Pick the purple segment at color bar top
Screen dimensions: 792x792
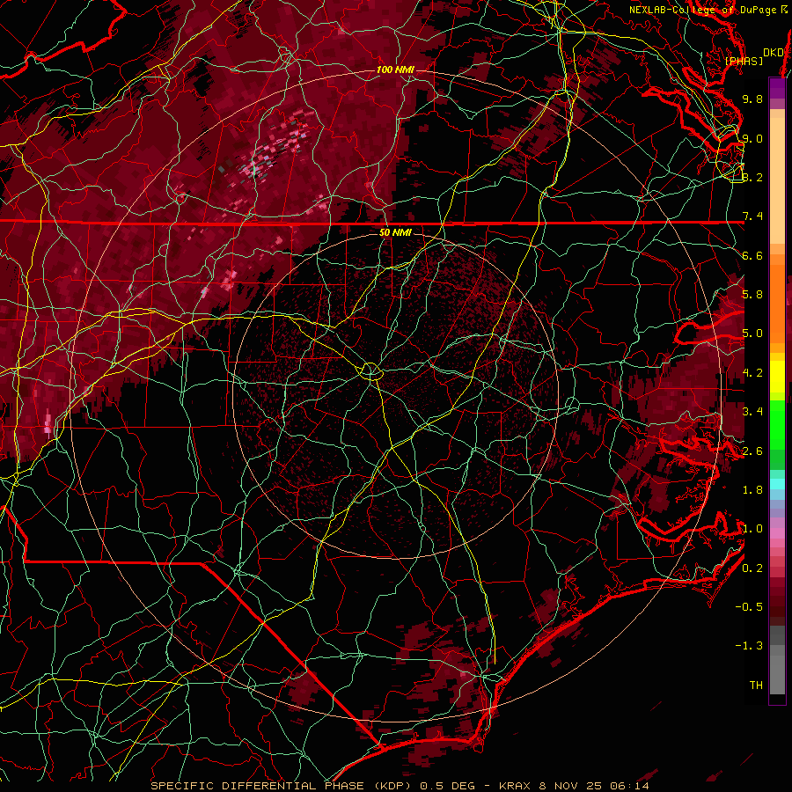(777, 89)
